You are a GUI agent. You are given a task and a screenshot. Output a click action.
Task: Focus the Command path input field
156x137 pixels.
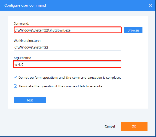coord(68,30)
